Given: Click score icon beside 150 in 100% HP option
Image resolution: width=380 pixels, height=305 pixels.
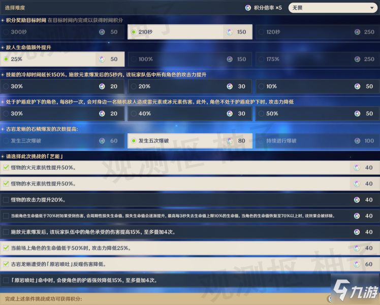Looking at the screenshot, I should tap(230, 59).
